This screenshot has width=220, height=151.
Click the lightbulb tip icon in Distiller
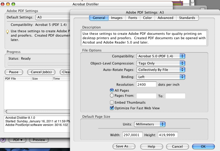coord(7,32)
